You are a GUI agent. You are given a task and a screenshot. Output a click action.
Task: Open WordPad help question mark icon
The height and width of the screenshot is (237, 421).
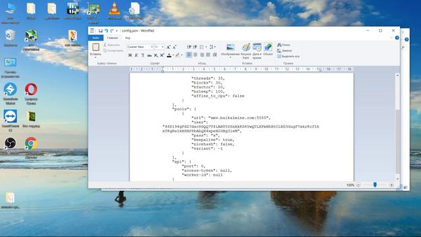(x=397, y=38)
